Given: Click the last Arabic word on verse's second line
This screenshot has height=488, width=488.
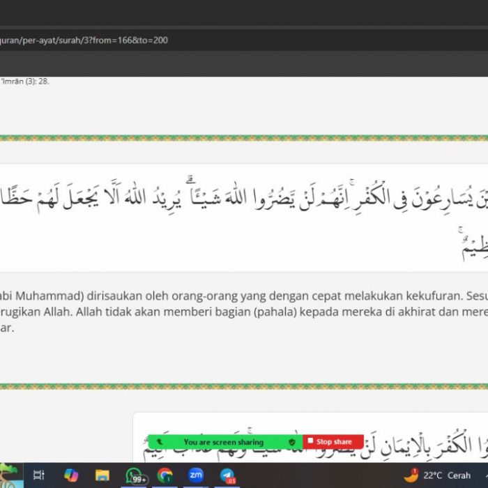Looking at the screenshot, I should [474, 246].
